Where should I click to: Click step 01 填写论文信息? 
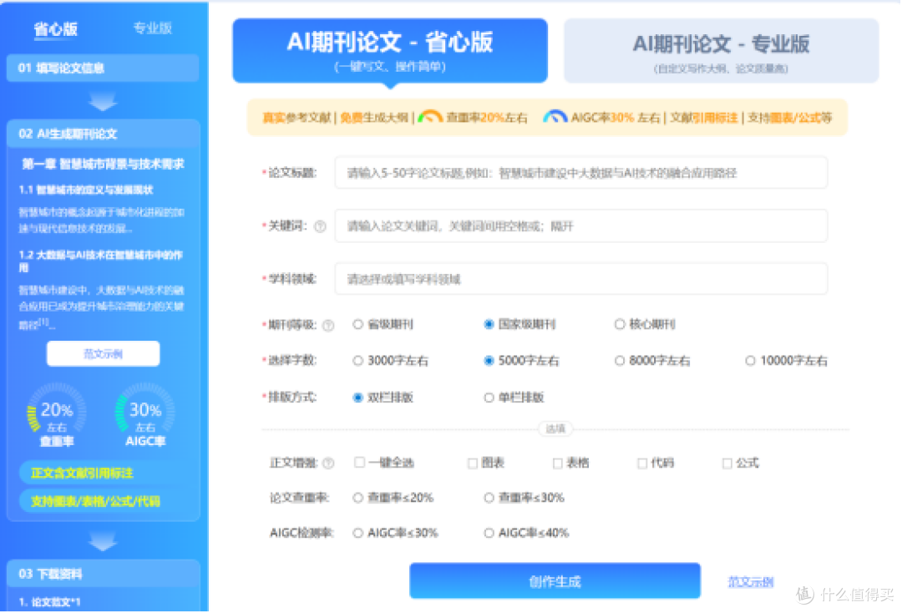[x=103, y=68]
